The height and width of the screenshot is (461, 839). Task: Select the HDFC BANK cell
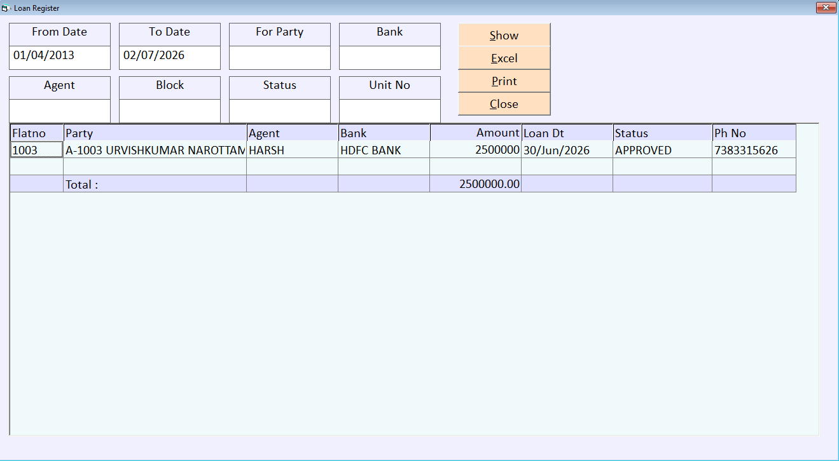[x=384, y=150]
